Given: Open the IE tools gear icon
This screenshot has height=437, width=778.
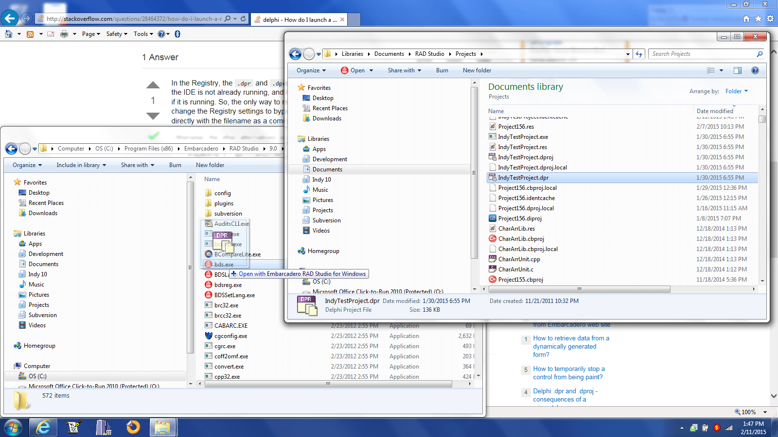Looking at the screenshot, I should (x=770, y=19).
